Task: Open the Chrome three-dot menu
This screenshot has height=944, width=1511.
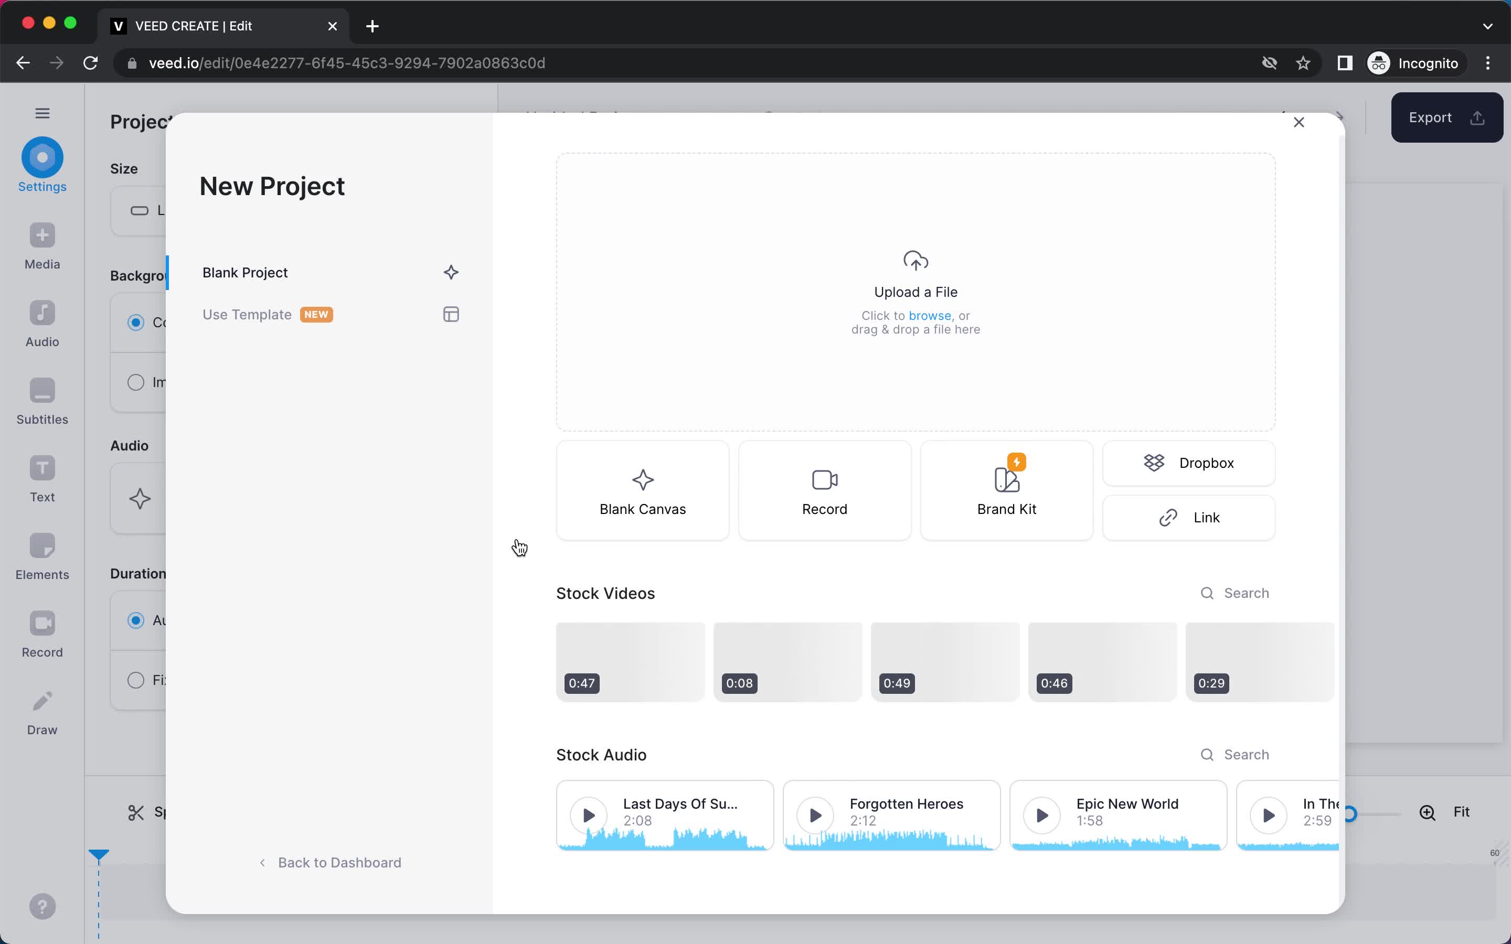Action: coord(1488,63)
